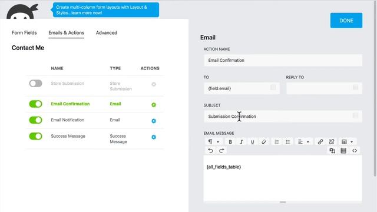
Task: Click the undo arrow in editor
Action: click(210, 151)
